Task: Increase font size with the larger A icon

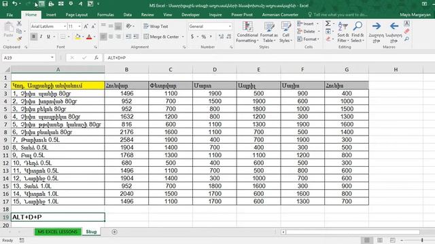Action: 86,26
